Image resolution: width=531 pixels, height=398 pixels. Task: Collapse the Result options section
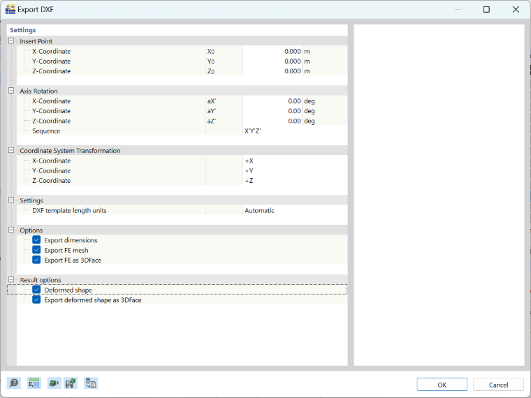point(11,279)
